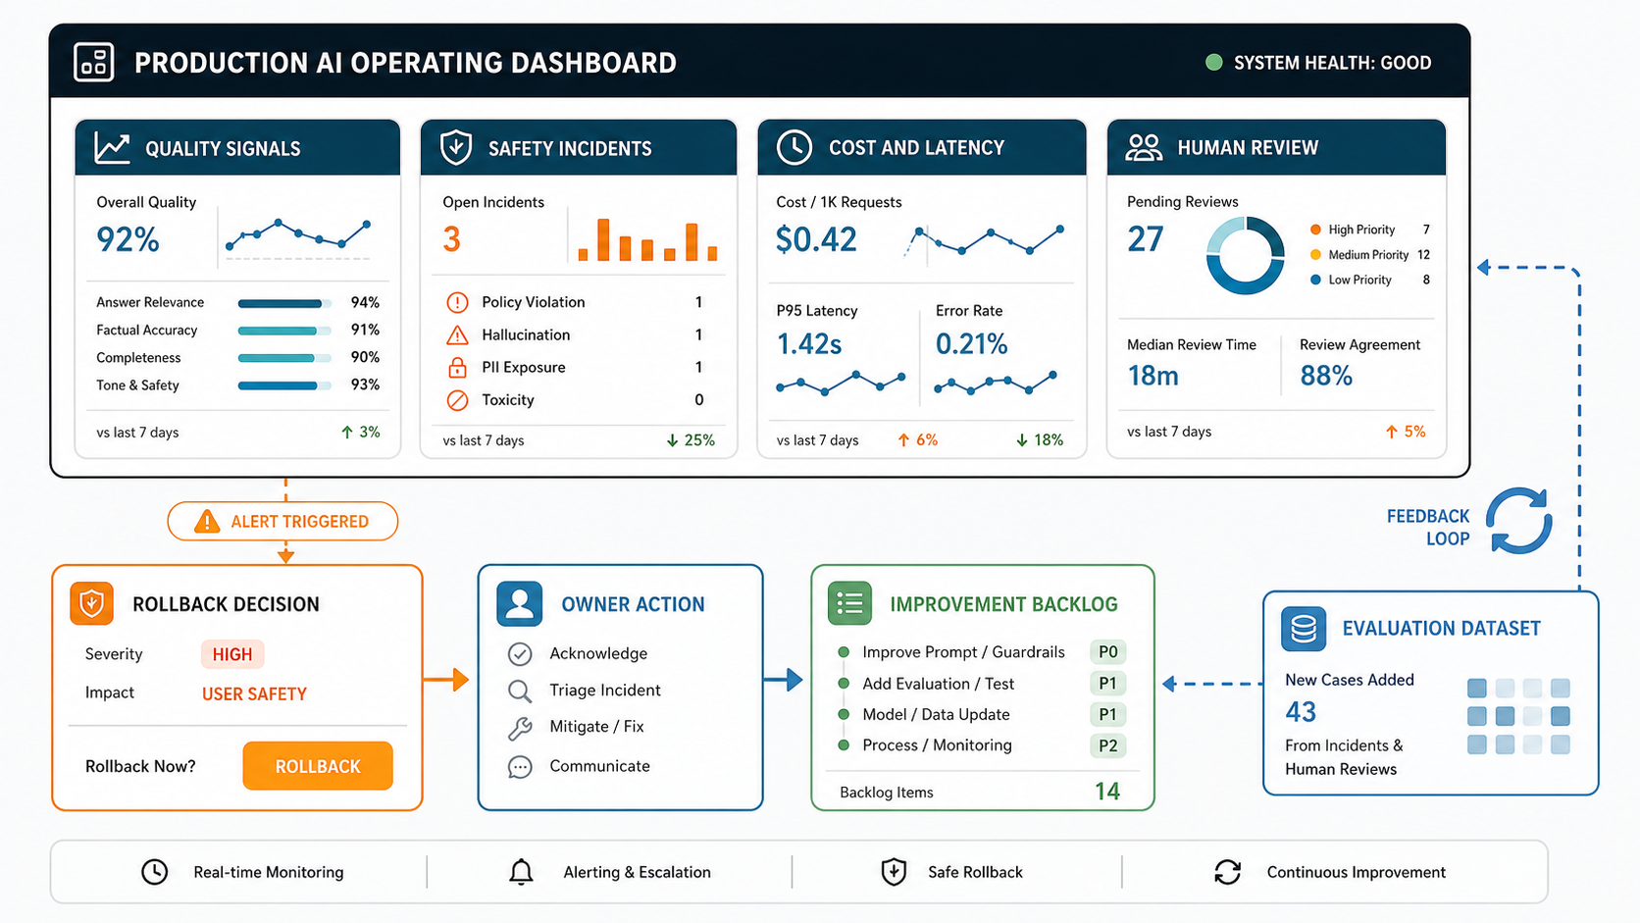Click the Triage Incident magnifier icon
1640x923 pixels.
pos(520,692)
